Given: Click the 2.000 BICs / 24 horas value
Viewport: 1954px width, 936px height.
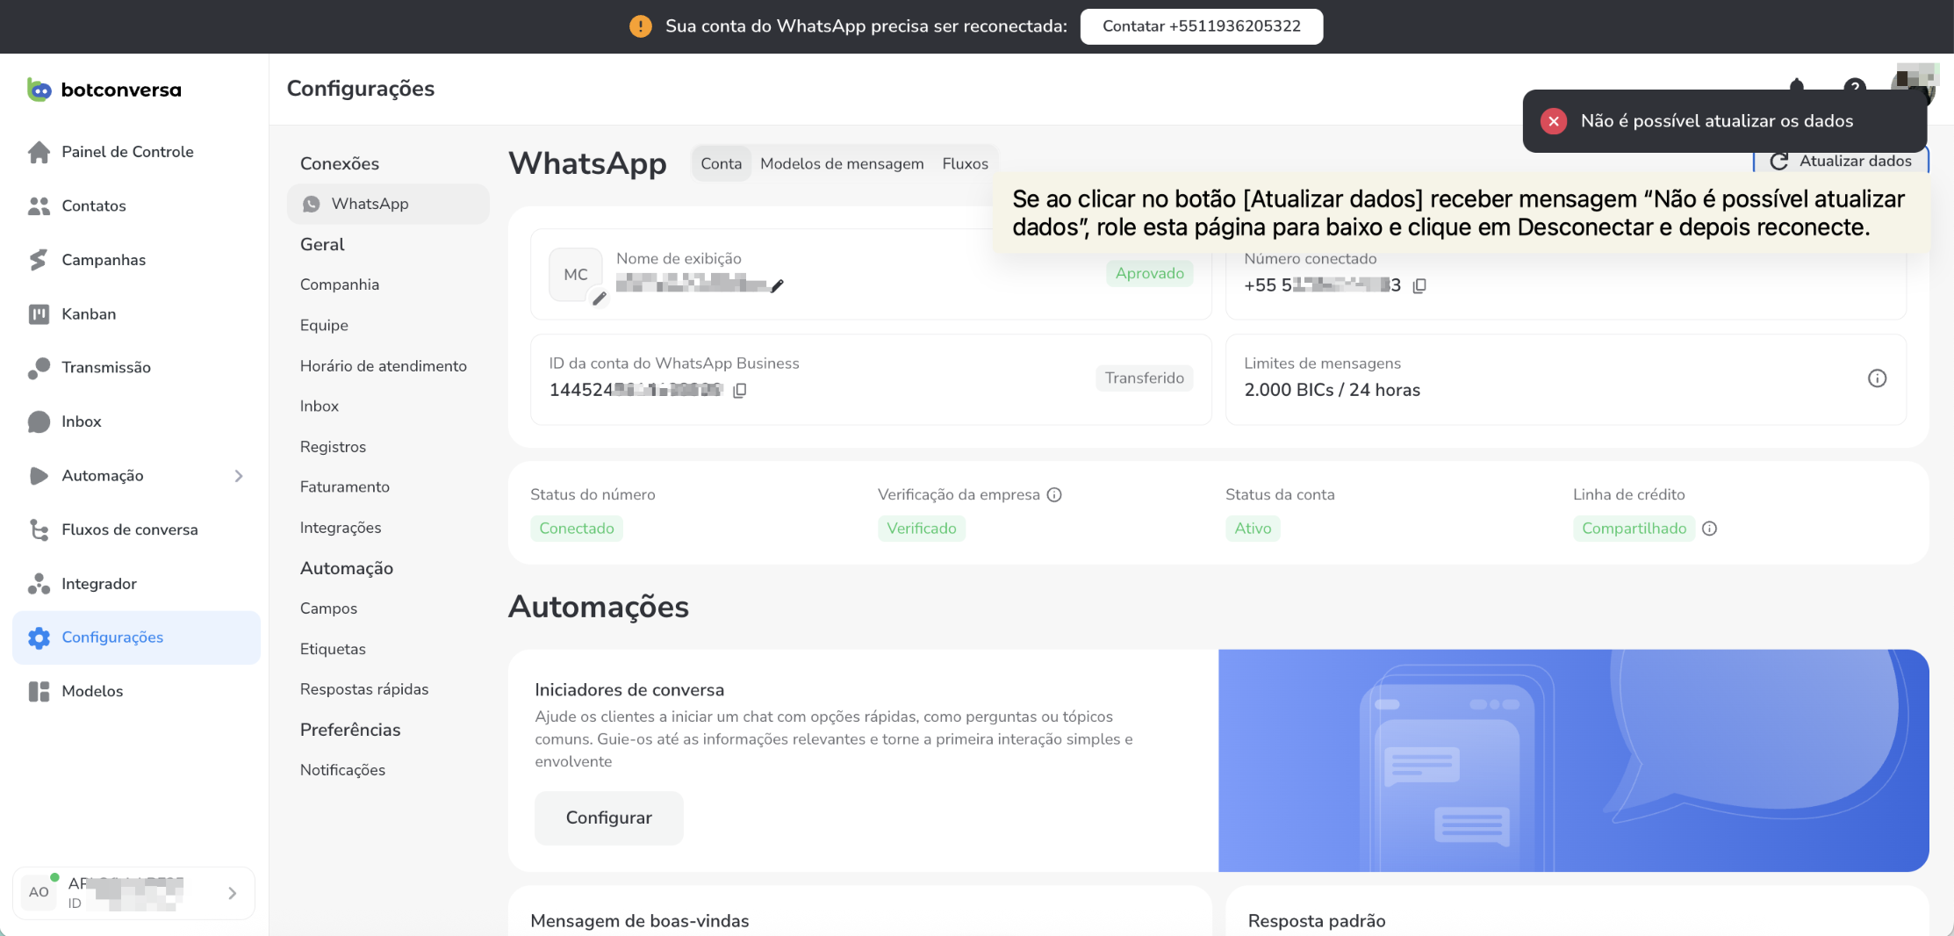Looking at the screenshot, I should point(1332,390).
